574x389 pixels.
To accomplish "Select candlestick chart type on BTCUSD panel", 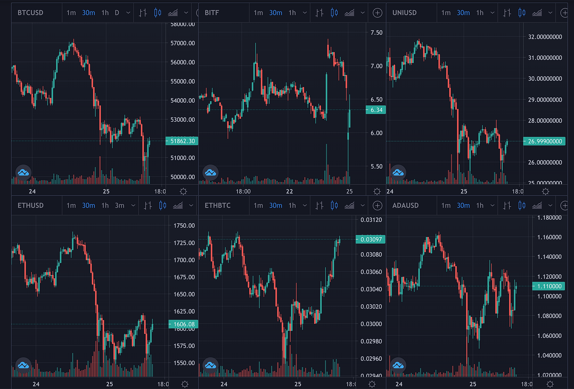I will 158,13.
